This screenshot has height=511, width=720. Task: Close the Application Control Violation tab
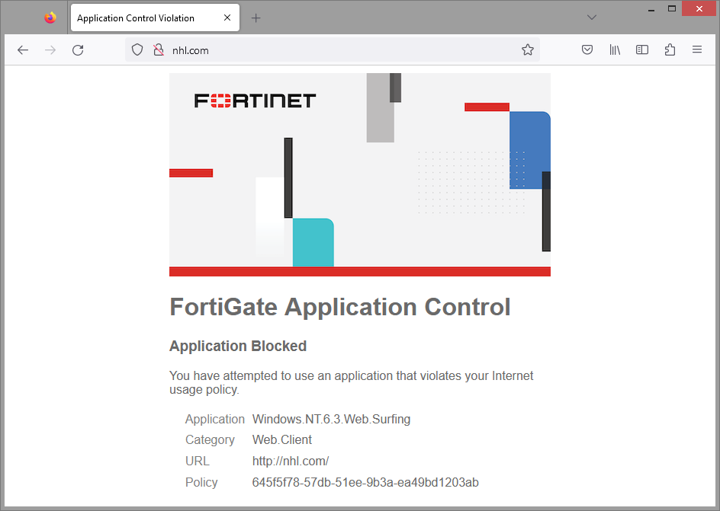[x=225, y=17]
